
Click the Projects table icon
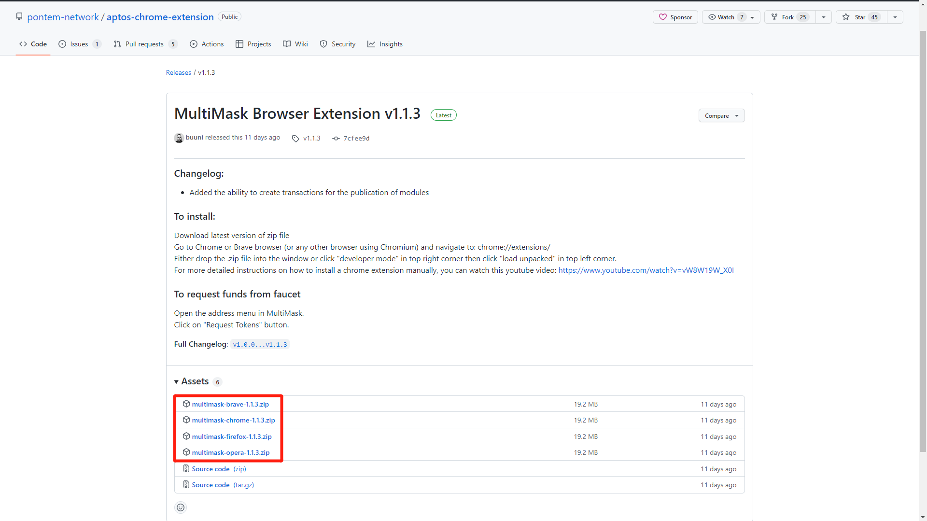click(x=239, y=44)
